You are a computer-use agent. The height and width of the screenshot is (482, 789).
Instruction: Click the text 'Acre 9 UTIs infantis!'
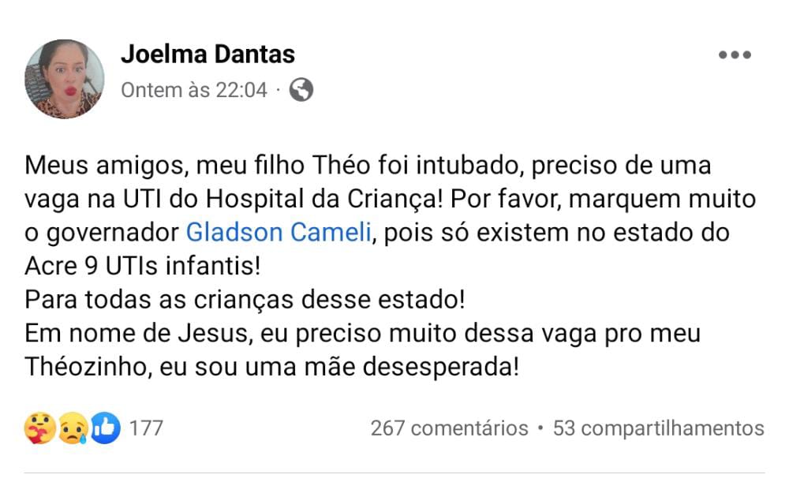point(143,266)
